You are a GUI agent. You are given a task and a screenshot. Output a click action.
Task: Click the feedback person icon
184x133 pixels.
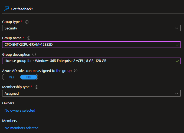pos(6,9)
